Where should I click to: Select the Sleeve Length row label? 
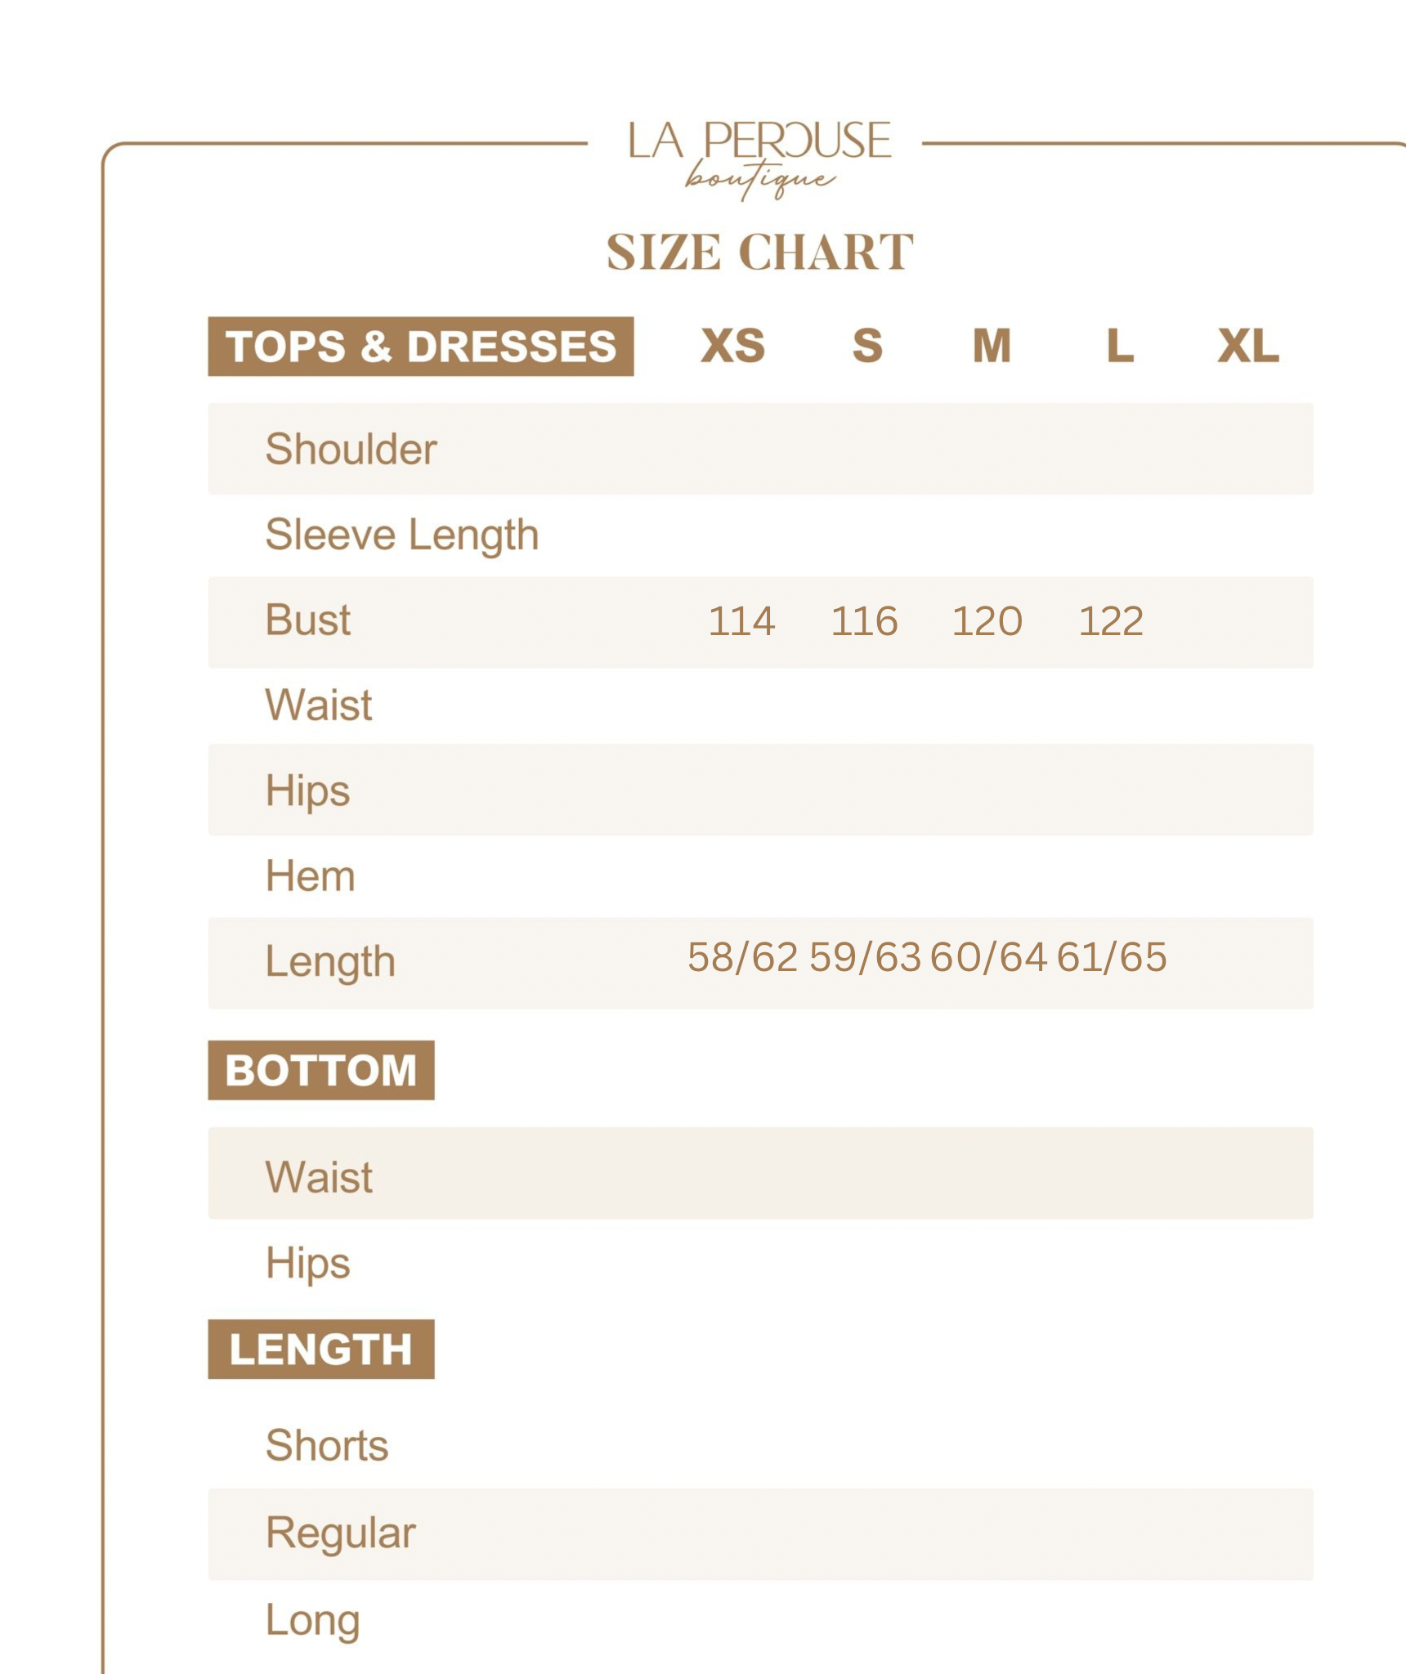click(402, 535)
